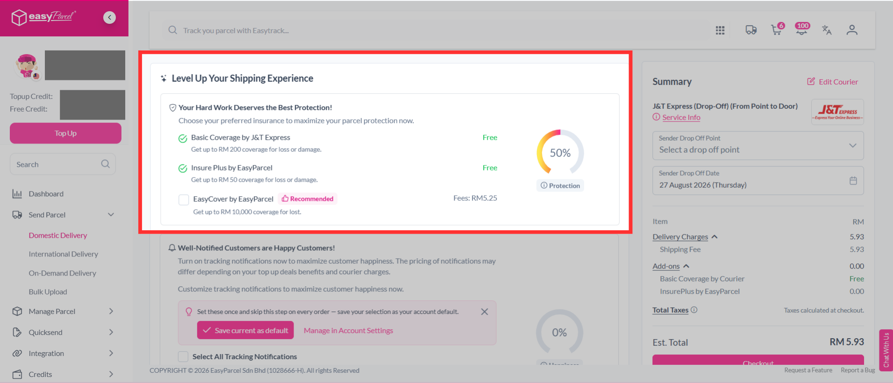Open the apps grid menu
Image resolution: width=893 pixels, height=383 pixels.
click(x=720, y=30)
